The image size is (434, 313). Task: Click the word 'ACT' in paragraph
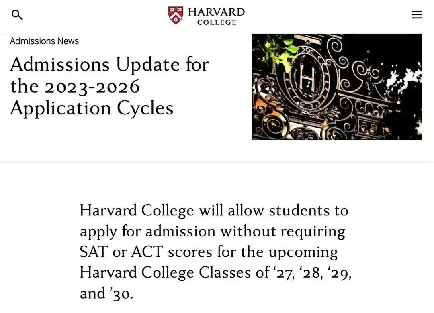(x=147, y=252)
